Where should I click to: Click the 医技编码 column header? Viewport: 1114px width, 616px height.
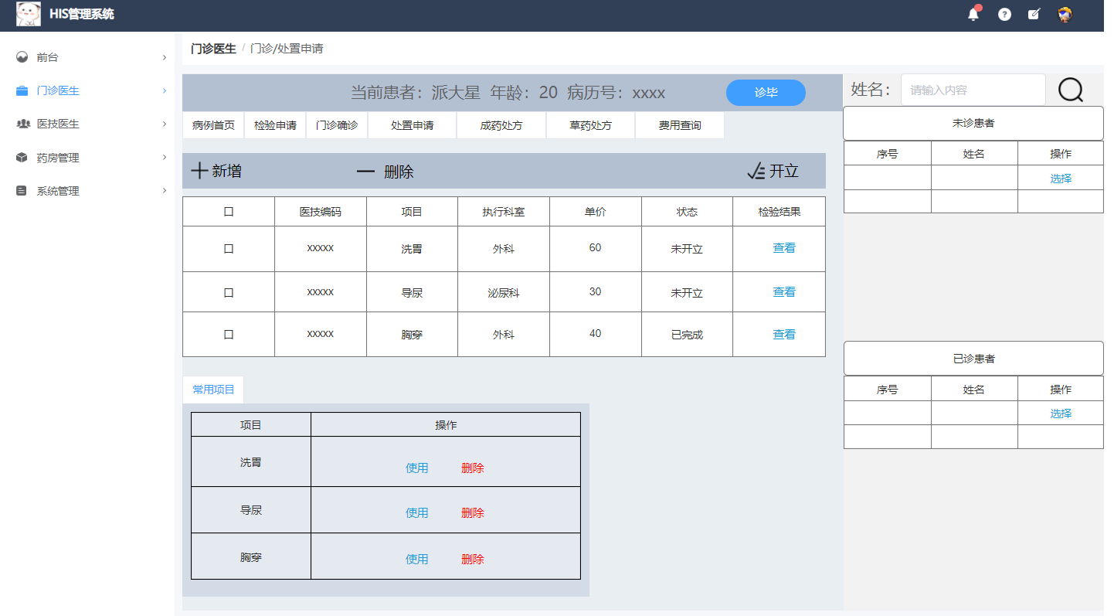(x=321, y=212)
